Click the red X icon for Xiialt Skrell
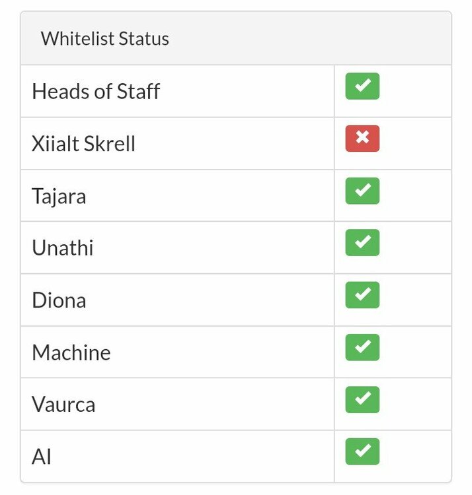 click(362, 139)
